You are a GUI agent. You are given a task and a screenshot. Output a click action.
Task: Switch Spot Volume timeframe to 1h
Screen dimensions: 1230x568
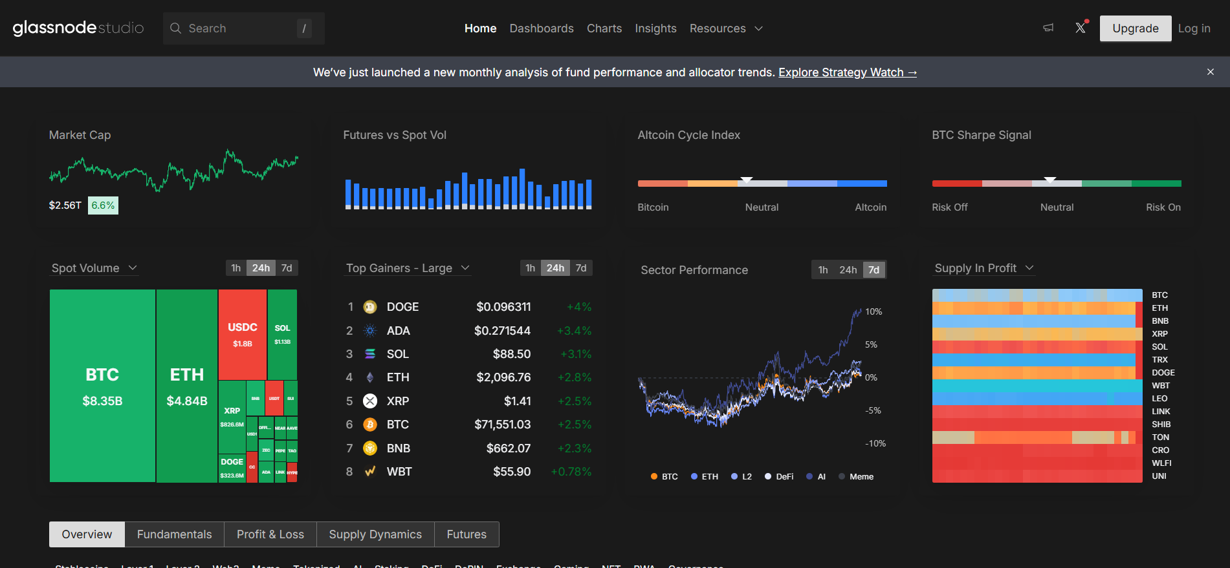pyautogui.click(x=236, y=268)
